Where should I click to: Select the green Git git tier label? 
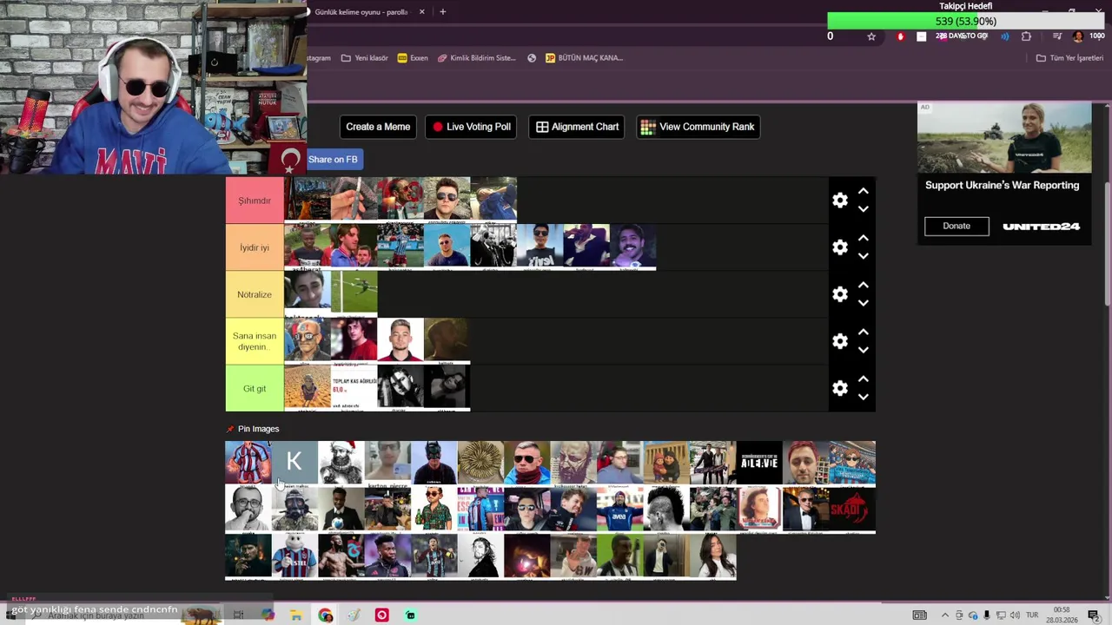coord(255,388)
